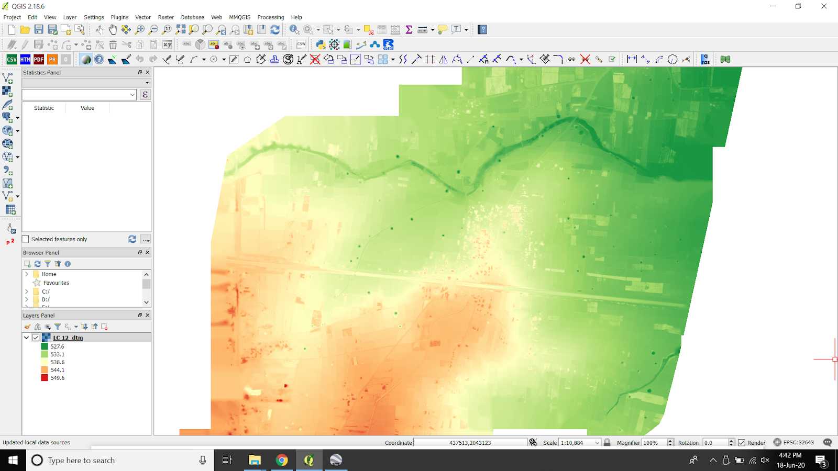This screenshot has height=471, width=838.
Task: Click the Browser Panel vertical scrollbar
Action: 146,288
